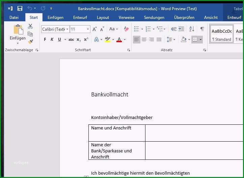Click Justify alignment icon
Viewport: 244px width, 178px height.
[x=159, y=39]
